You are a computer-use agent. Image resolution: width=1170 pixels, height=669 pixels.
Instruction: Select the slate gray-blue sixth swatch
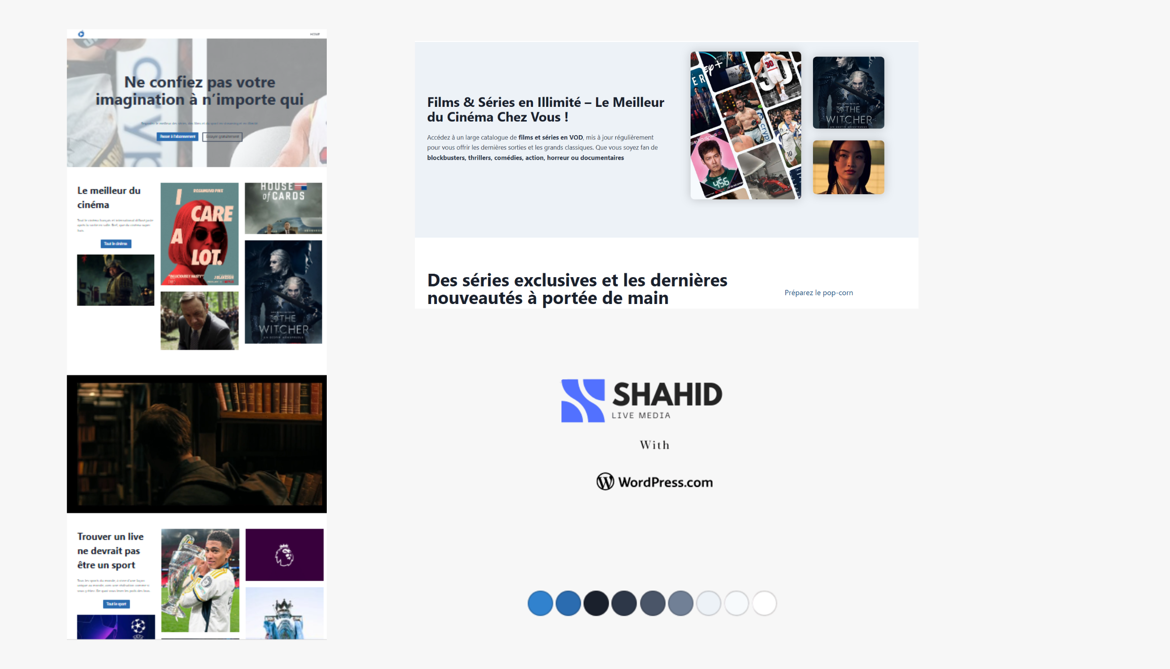pyautogui.click(x=680, y=603)
